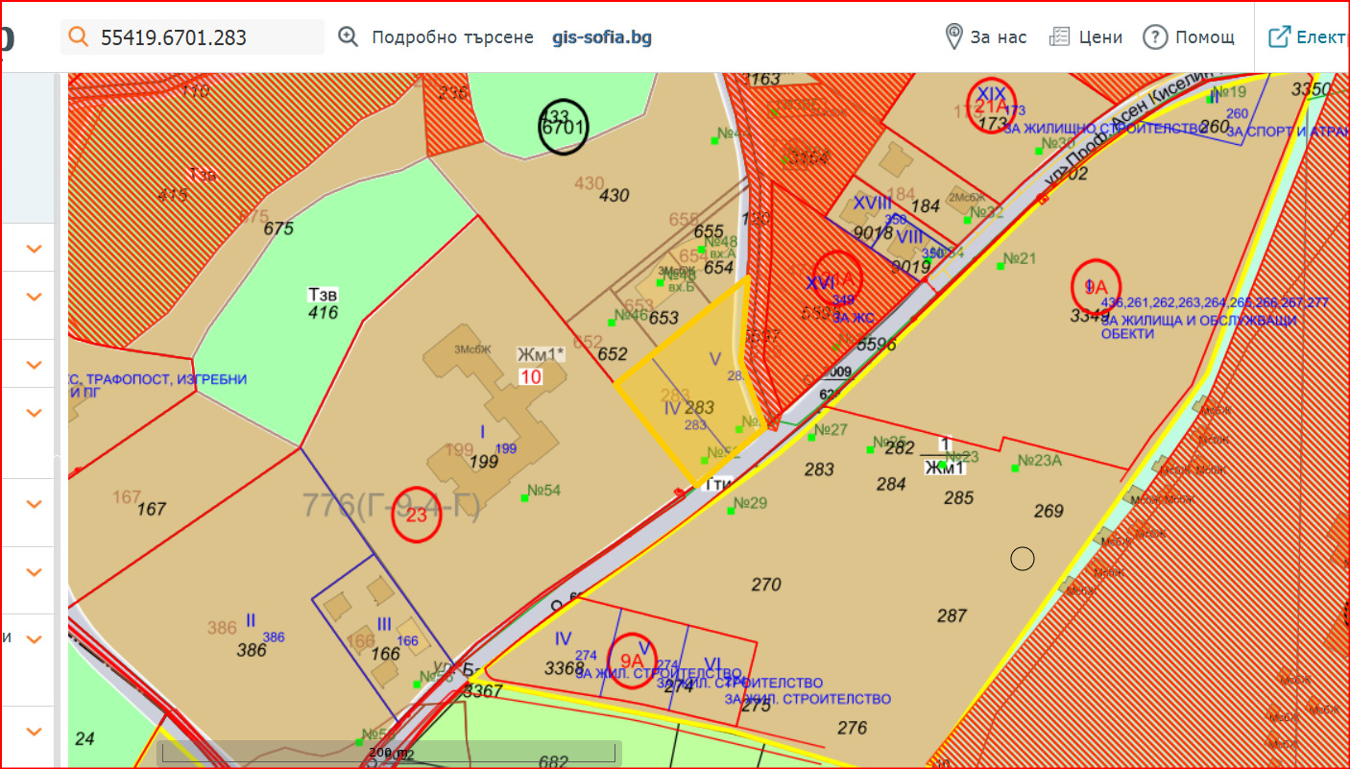
Task: Click the search field containing 55419.6701.283
Action: click(206, 37)
